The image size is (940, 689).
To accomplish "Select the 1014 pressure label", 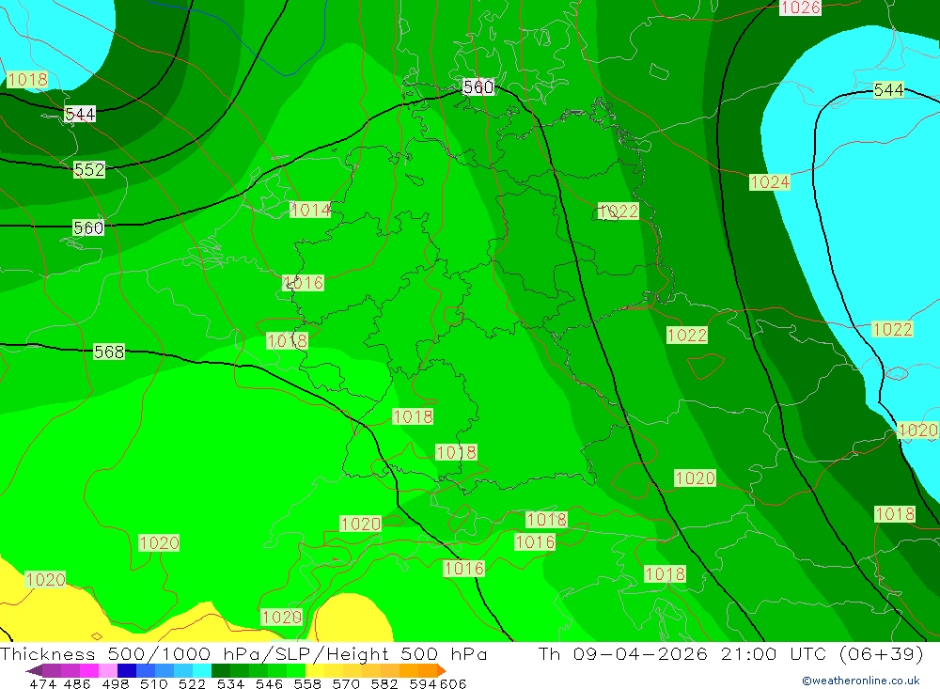I will tap(310, 210).
